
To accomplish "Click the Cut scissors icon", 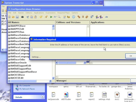I will 28,17.
